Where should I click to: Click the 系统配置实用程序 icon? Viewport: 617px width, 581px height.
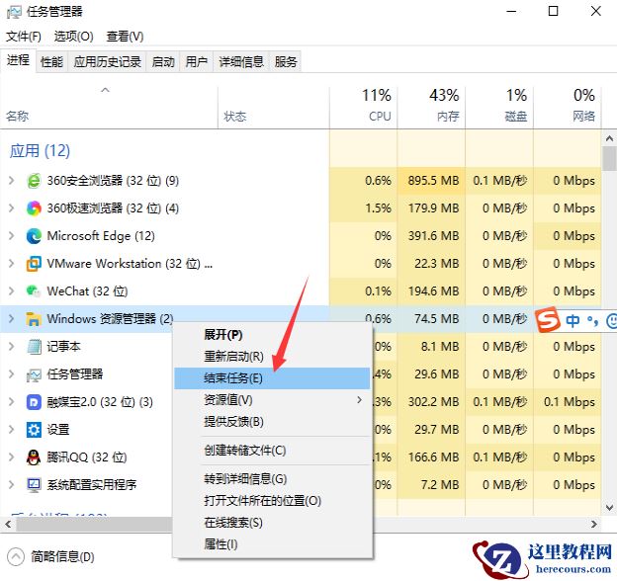pos(34,485)
